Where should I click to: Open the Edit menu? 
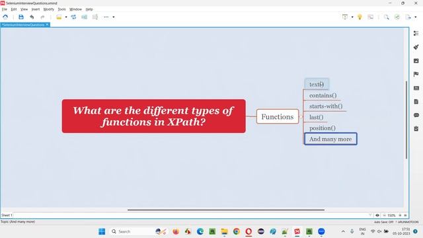tap(14, 9)
